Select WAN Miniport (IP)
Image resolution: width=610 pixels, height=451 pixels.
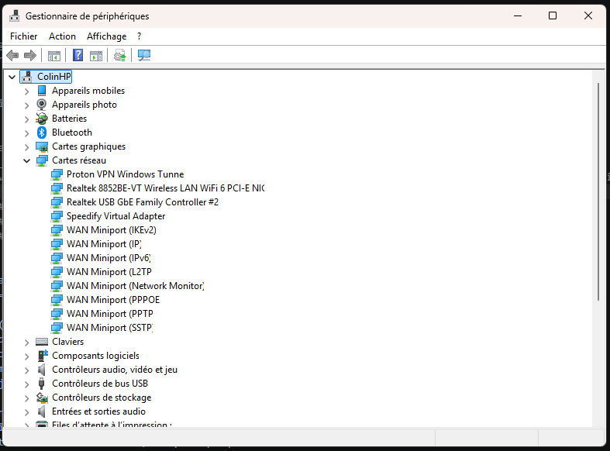[104, 244]
